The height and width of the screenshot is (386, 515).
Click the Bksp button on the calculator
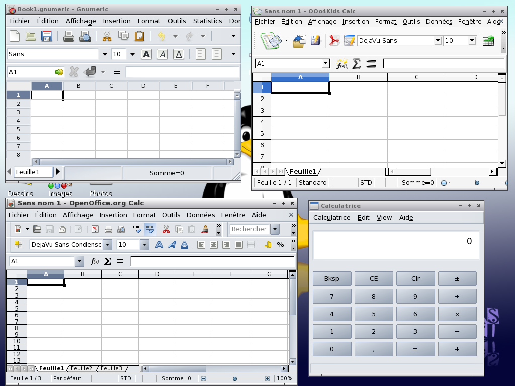coord(332,278)
